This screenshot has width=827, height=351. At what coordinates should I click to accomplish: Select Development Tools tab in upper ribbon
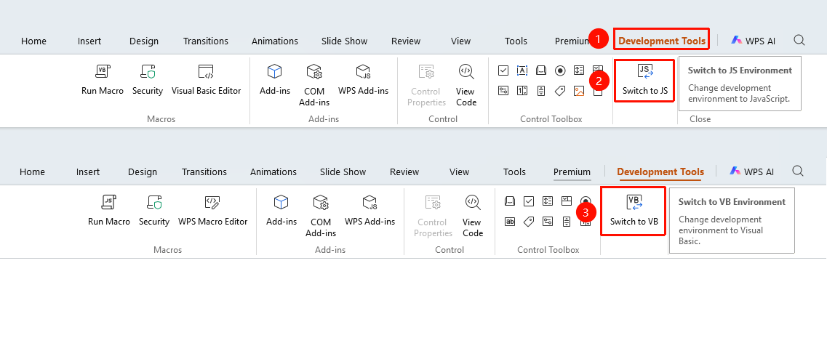(661, 41)
